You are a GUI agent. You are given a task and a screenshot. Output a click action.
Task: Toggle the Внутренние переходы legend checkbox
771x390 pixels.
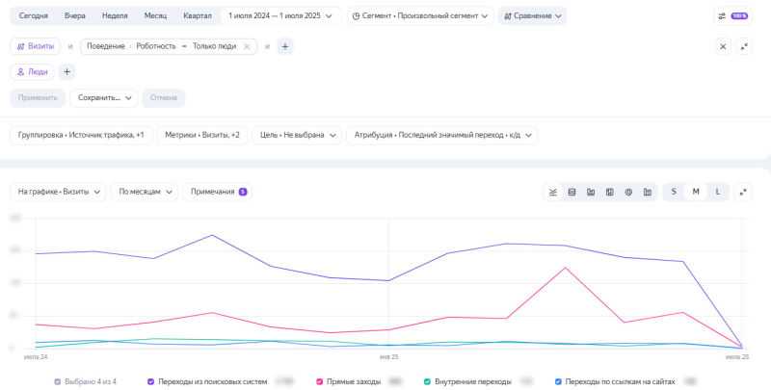[427, 381]
